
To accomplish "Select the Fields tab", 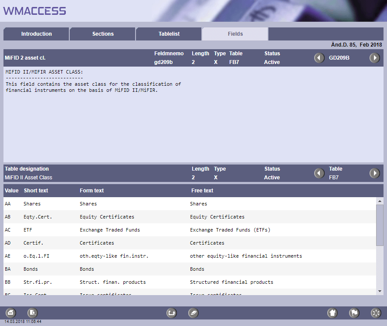I will [235, 34].
